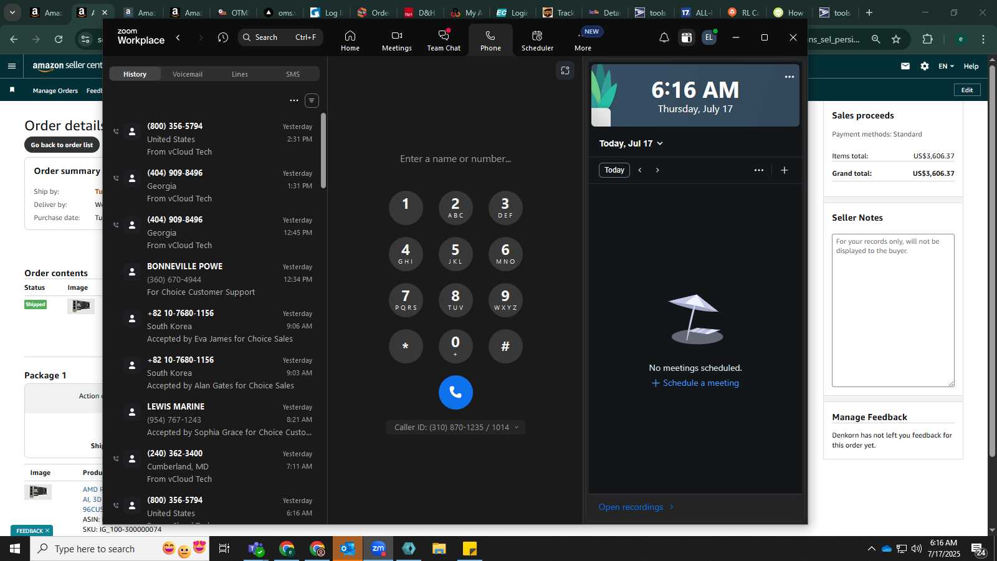Screen dimensions: 997x561
Task: Click the Seller Notes text area
Action: point(893,310)
